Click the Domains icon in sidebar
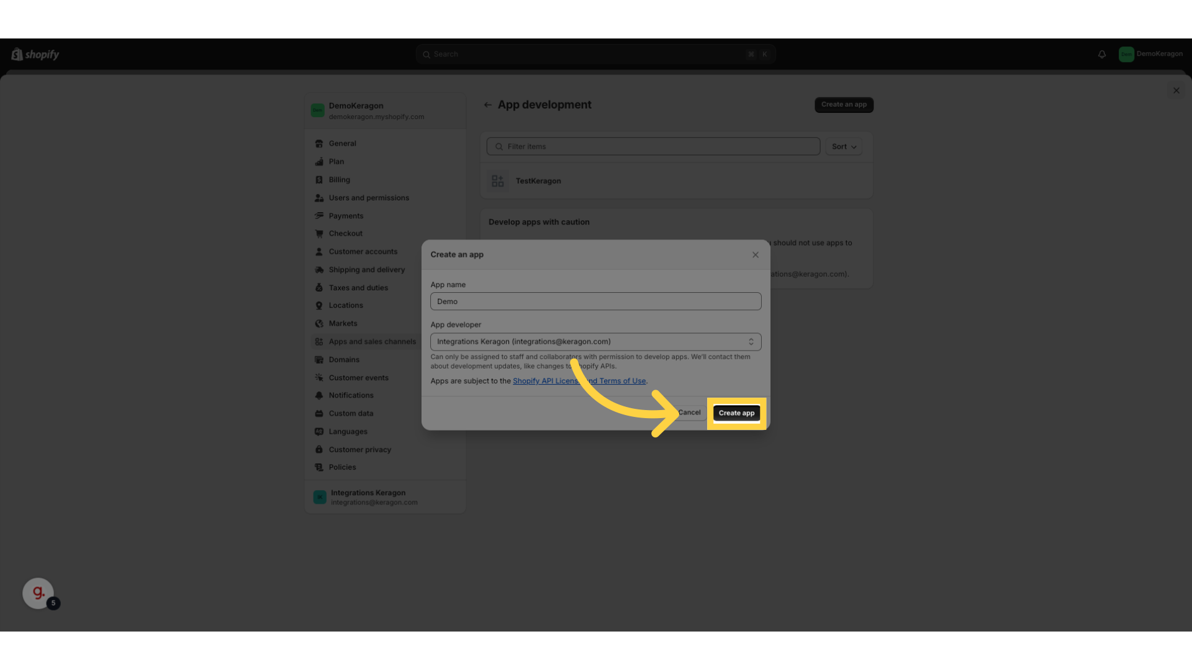Image resolution: width=1192 pixels, height=670 pixels. click(x=319, y=360)
